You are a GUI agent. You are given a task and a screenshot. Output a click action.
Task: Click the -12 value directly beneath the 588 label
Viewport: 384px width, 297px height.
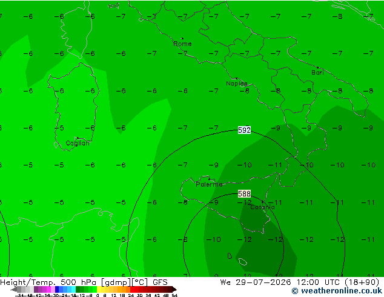tap(245, 202)
